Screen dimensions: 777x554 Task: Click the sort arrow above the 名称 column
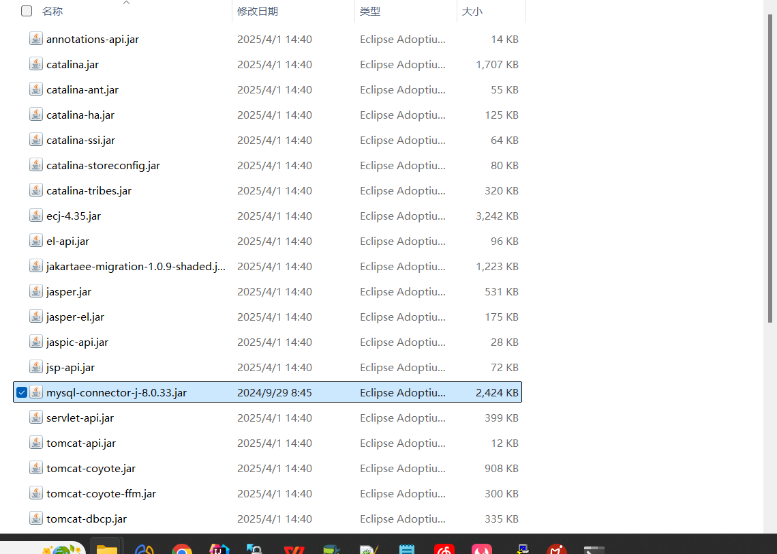point(126,3)
